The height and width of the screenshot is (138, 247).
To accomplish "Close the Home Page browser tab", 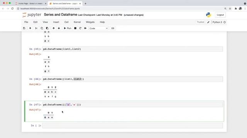I will [x=46, y=3].
